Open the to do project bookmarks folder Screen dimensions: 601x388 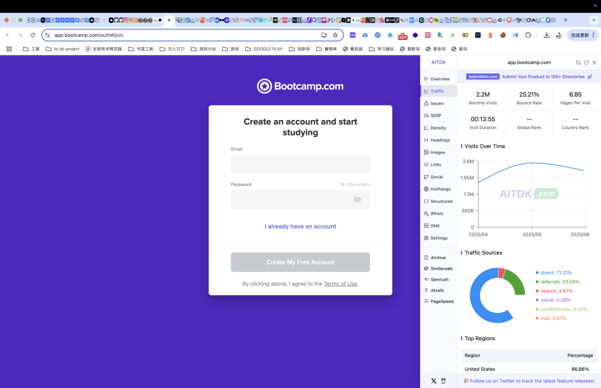tap(62, 49)
